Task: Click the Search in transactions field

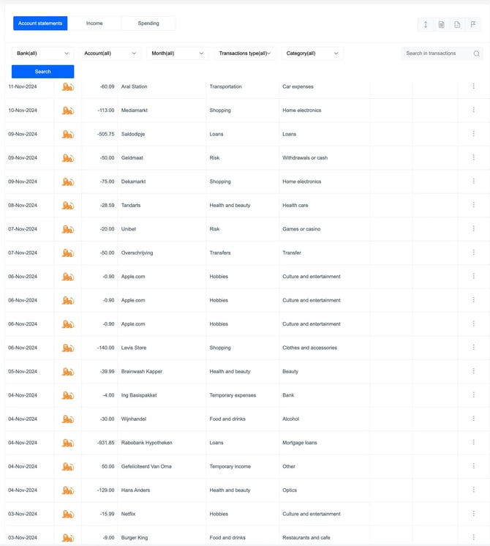Action: [437, 53]
